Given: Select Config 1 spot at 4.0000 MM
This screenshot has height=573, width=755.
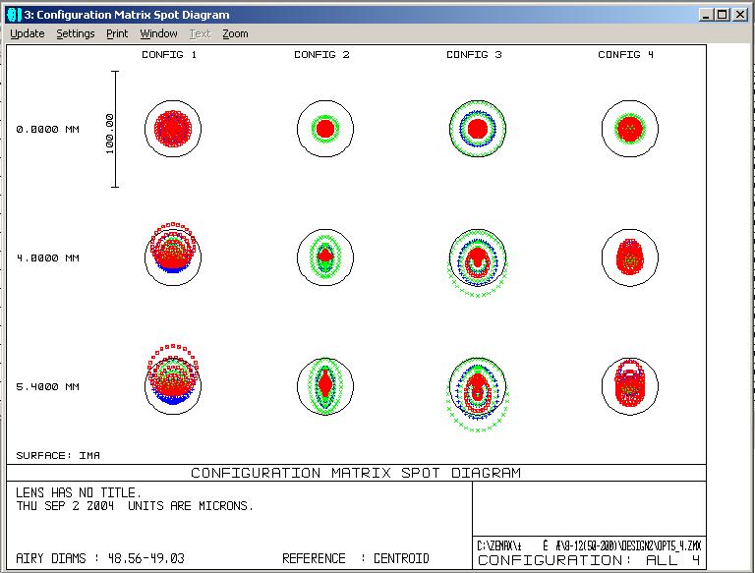Looking at the screenshot, I should click(x=173, y=256).
